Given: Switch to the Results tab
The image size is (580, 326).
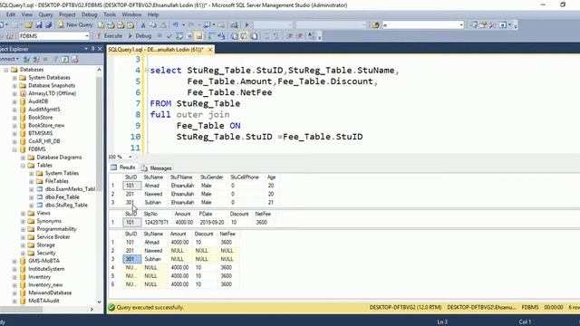Looking at the screenshot, I should point(123,168).
